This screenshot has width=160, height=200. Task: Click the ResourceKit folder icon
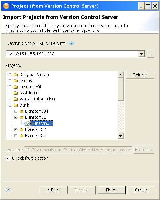[x=16, y=87]
